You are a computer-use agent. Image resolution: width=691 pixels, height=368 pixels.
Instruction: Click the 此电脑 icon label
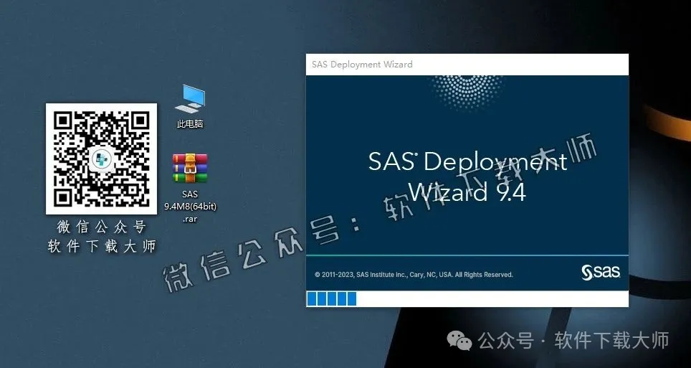190,124
